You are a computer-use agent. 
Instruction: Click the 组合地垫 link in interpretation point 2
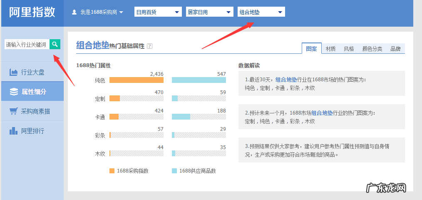(322, 113)
